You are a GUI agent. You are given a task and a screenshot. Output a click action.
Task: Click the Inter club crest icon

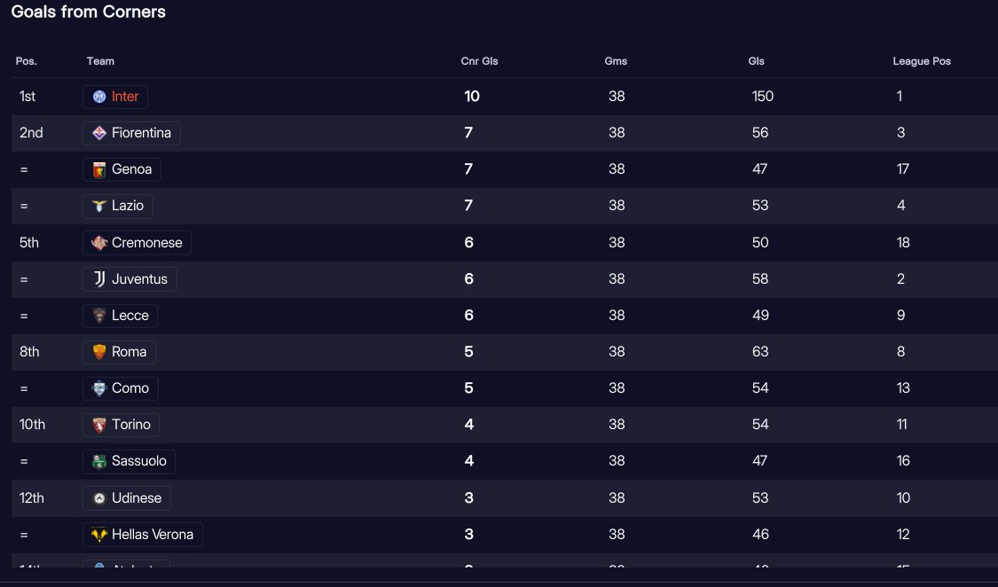(x=99, y=97)
